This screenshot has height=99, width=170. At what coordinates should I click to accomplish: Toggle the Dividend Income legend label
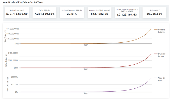(x=162, y=55)
